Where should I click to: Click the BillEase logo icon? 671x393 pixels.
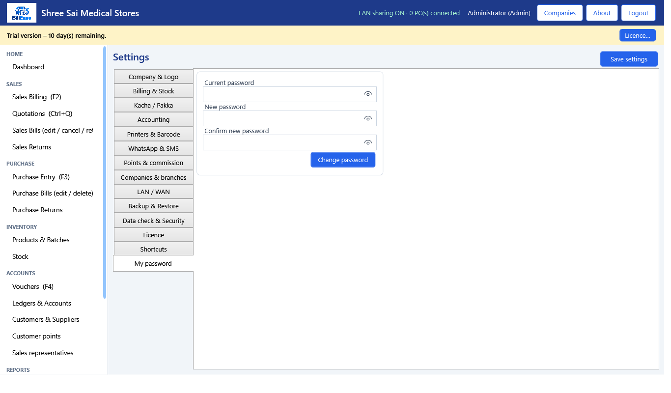coord(22,13)
